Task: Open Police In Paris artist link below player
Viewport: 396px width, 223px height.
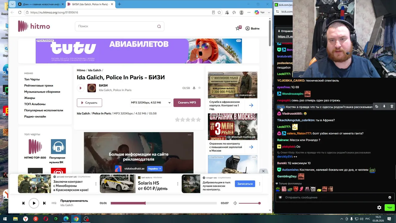Action: [x=101, y=113]
